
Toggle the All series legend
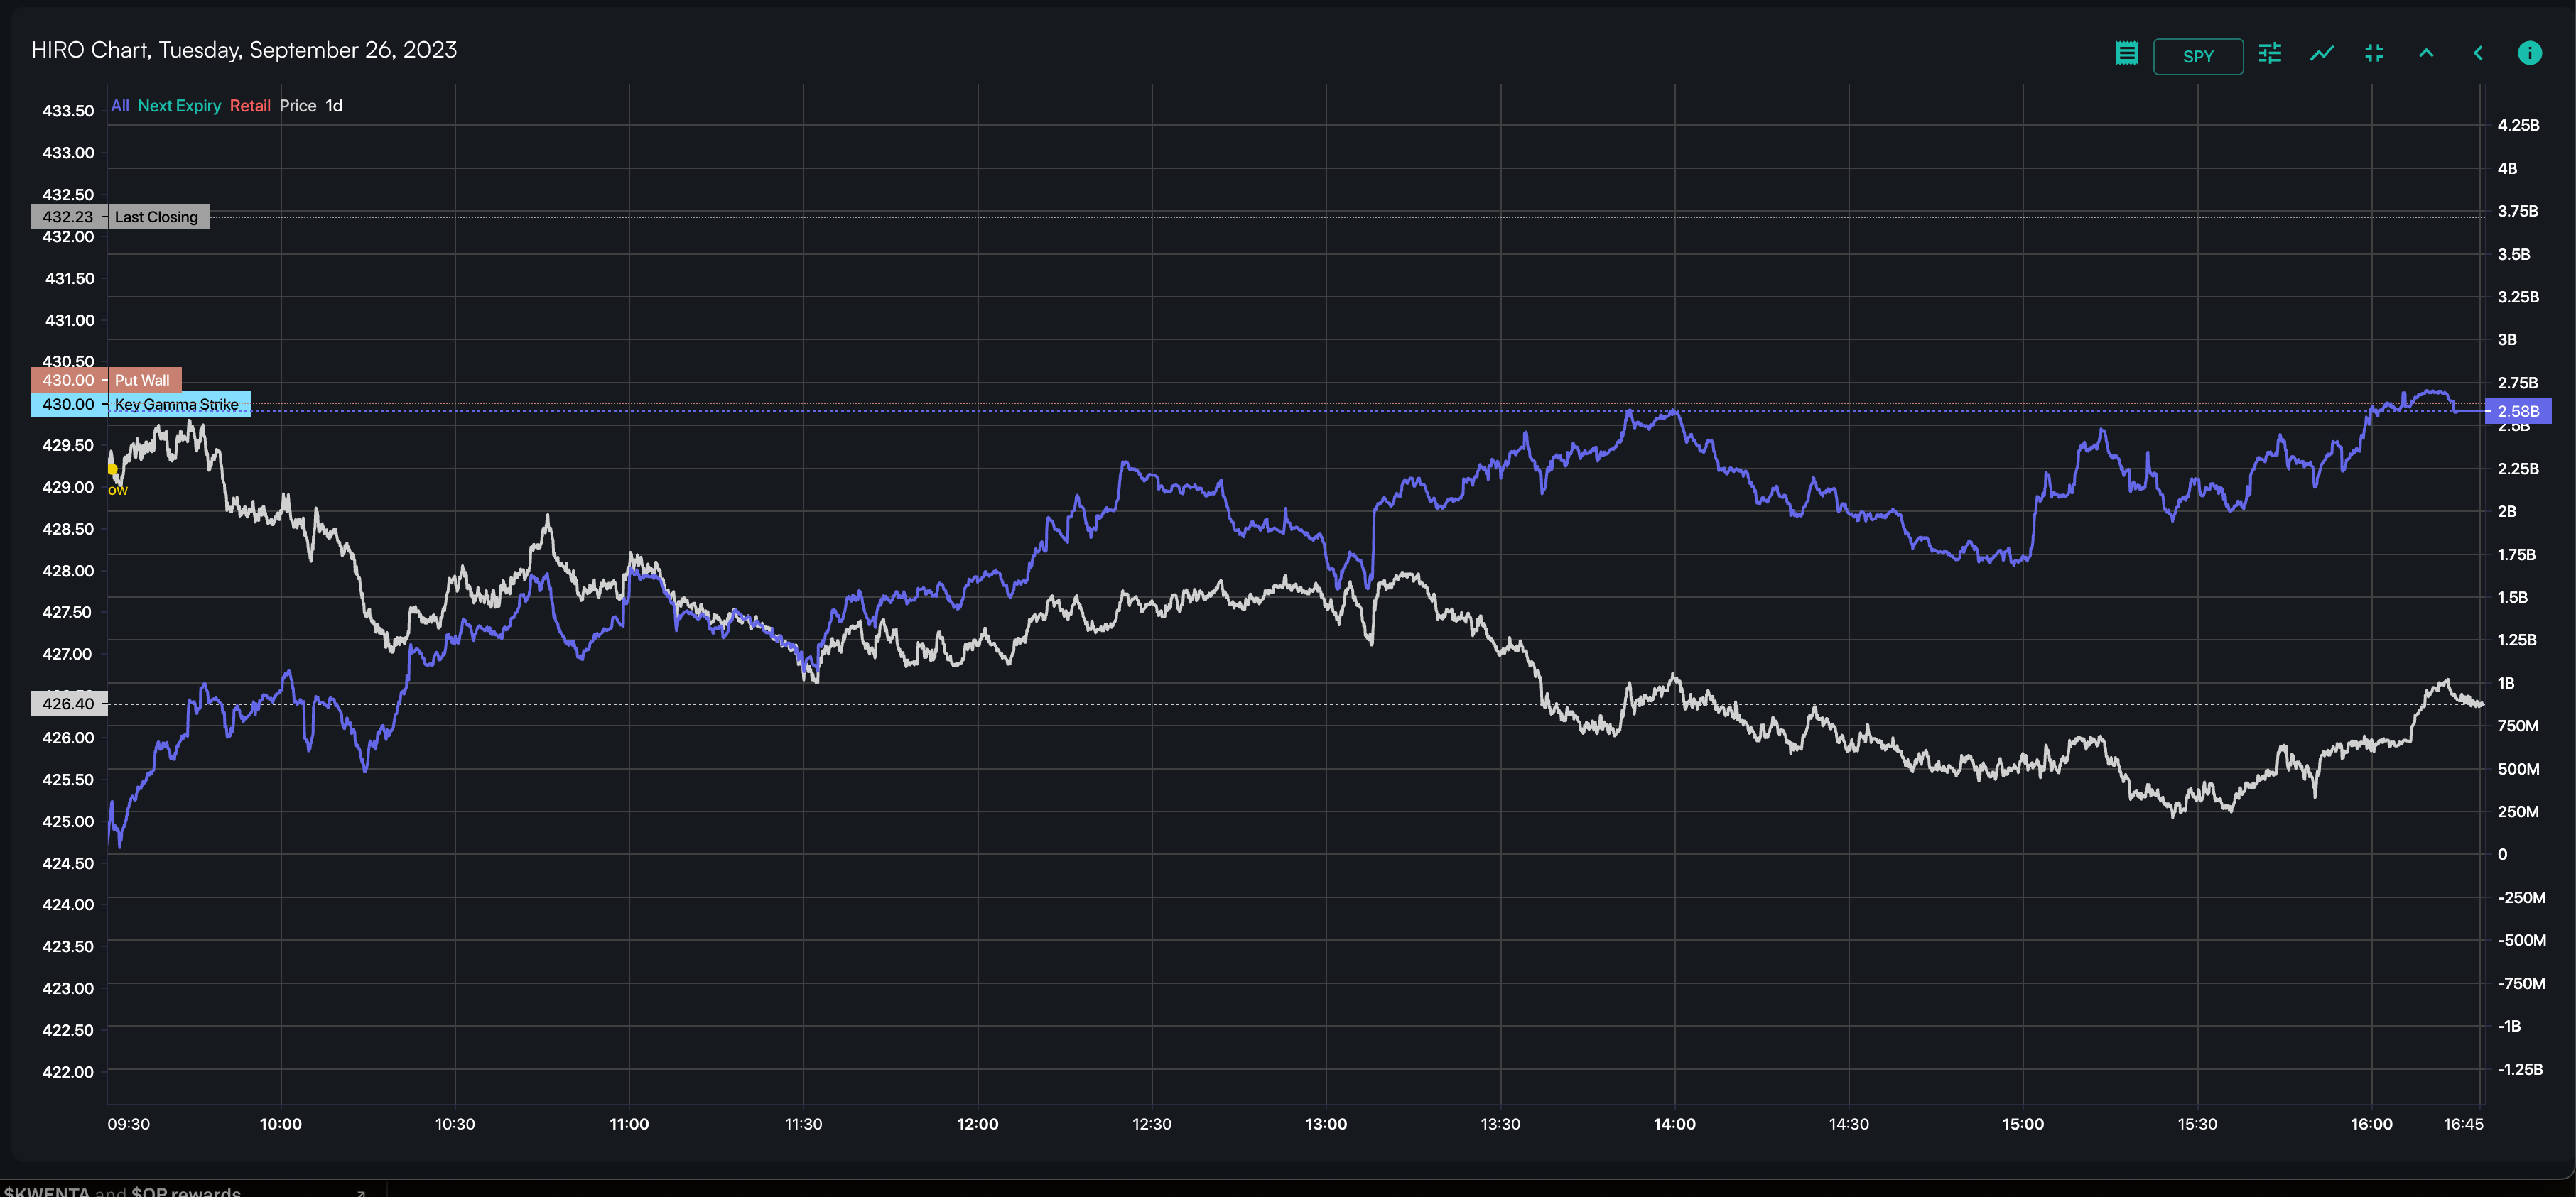(x=119, y=106)
